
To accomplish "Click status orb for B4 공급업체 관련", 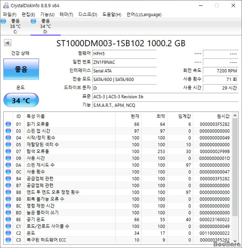I will point(8,179).
